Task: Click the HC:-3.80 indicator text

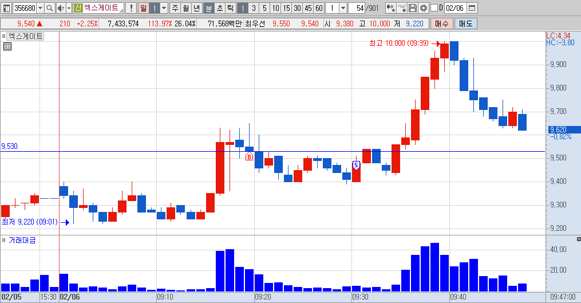Action: pyautogui.click(x=560, y=42)
